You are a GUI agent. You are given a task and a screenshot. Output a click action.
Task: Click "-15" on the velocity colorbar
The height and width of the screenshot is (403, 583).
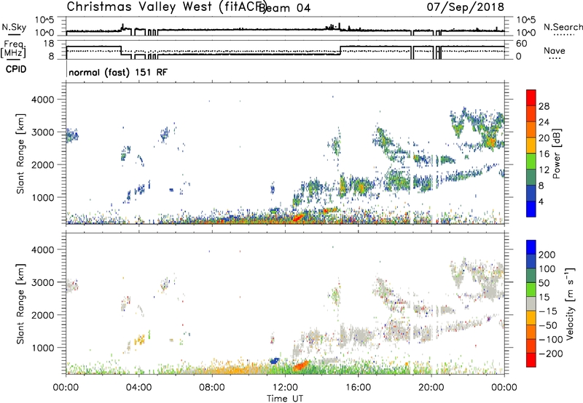548,311
